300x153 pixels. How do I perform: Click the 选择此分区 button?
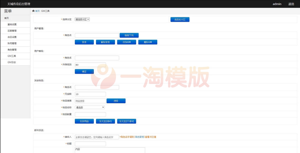click(180, 19)
